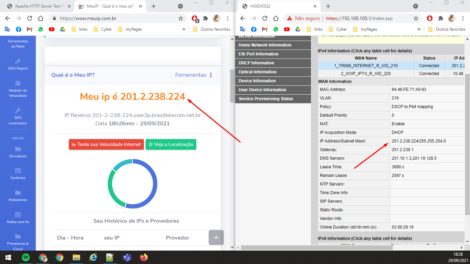470x264 pixels.
Task: Open Chrome three-dot menu in router window
Action: 463,18
